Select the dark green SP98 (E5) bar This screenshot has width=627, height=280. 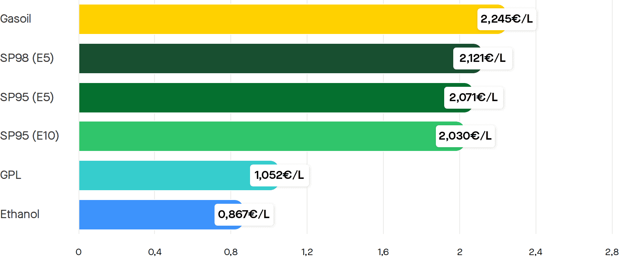click(281, 58)
